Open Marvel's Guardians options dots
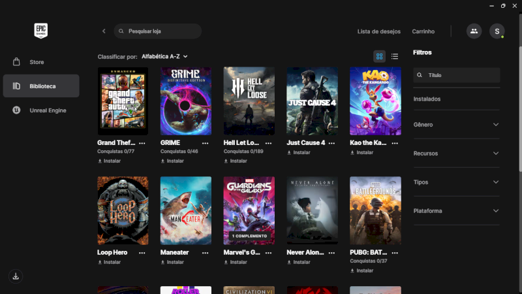522x294 pixels. tap(268, 253)
